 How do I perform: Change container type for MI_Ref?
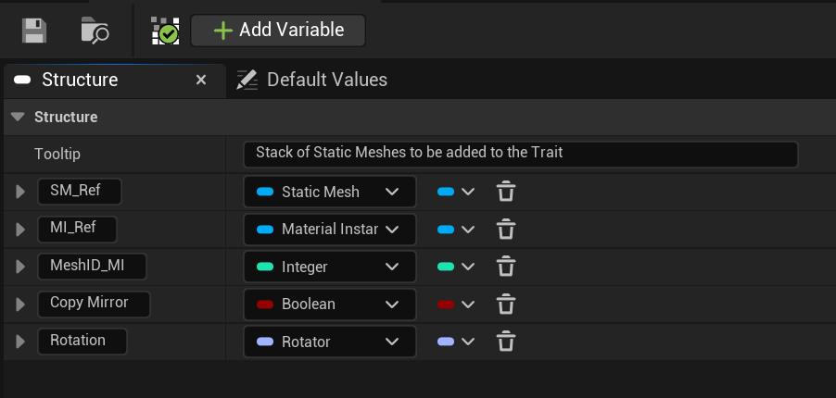pos(456,230)
